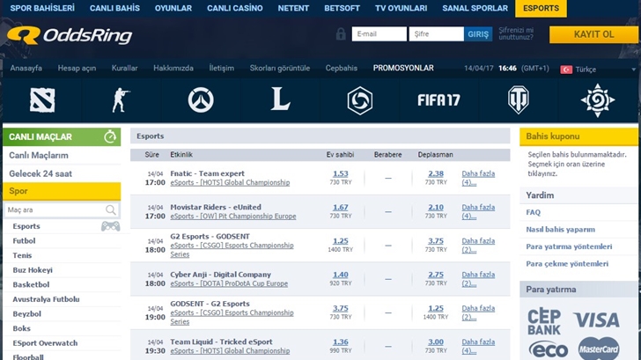Select the Gelecek 24 saat section

[41, 173]
